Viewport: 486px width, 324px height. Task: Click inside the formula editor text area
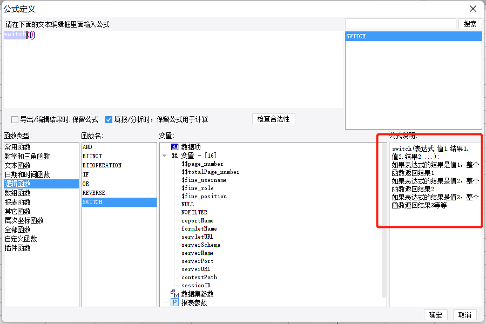173,70
